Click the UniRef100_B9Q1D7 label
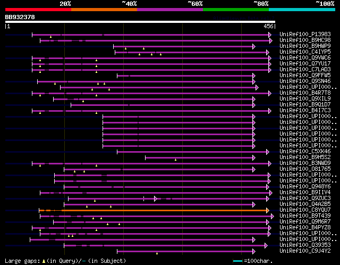Image resolution: width=340 pixels, height=265 pixels. pyautogui.click(x=305, y=104)
